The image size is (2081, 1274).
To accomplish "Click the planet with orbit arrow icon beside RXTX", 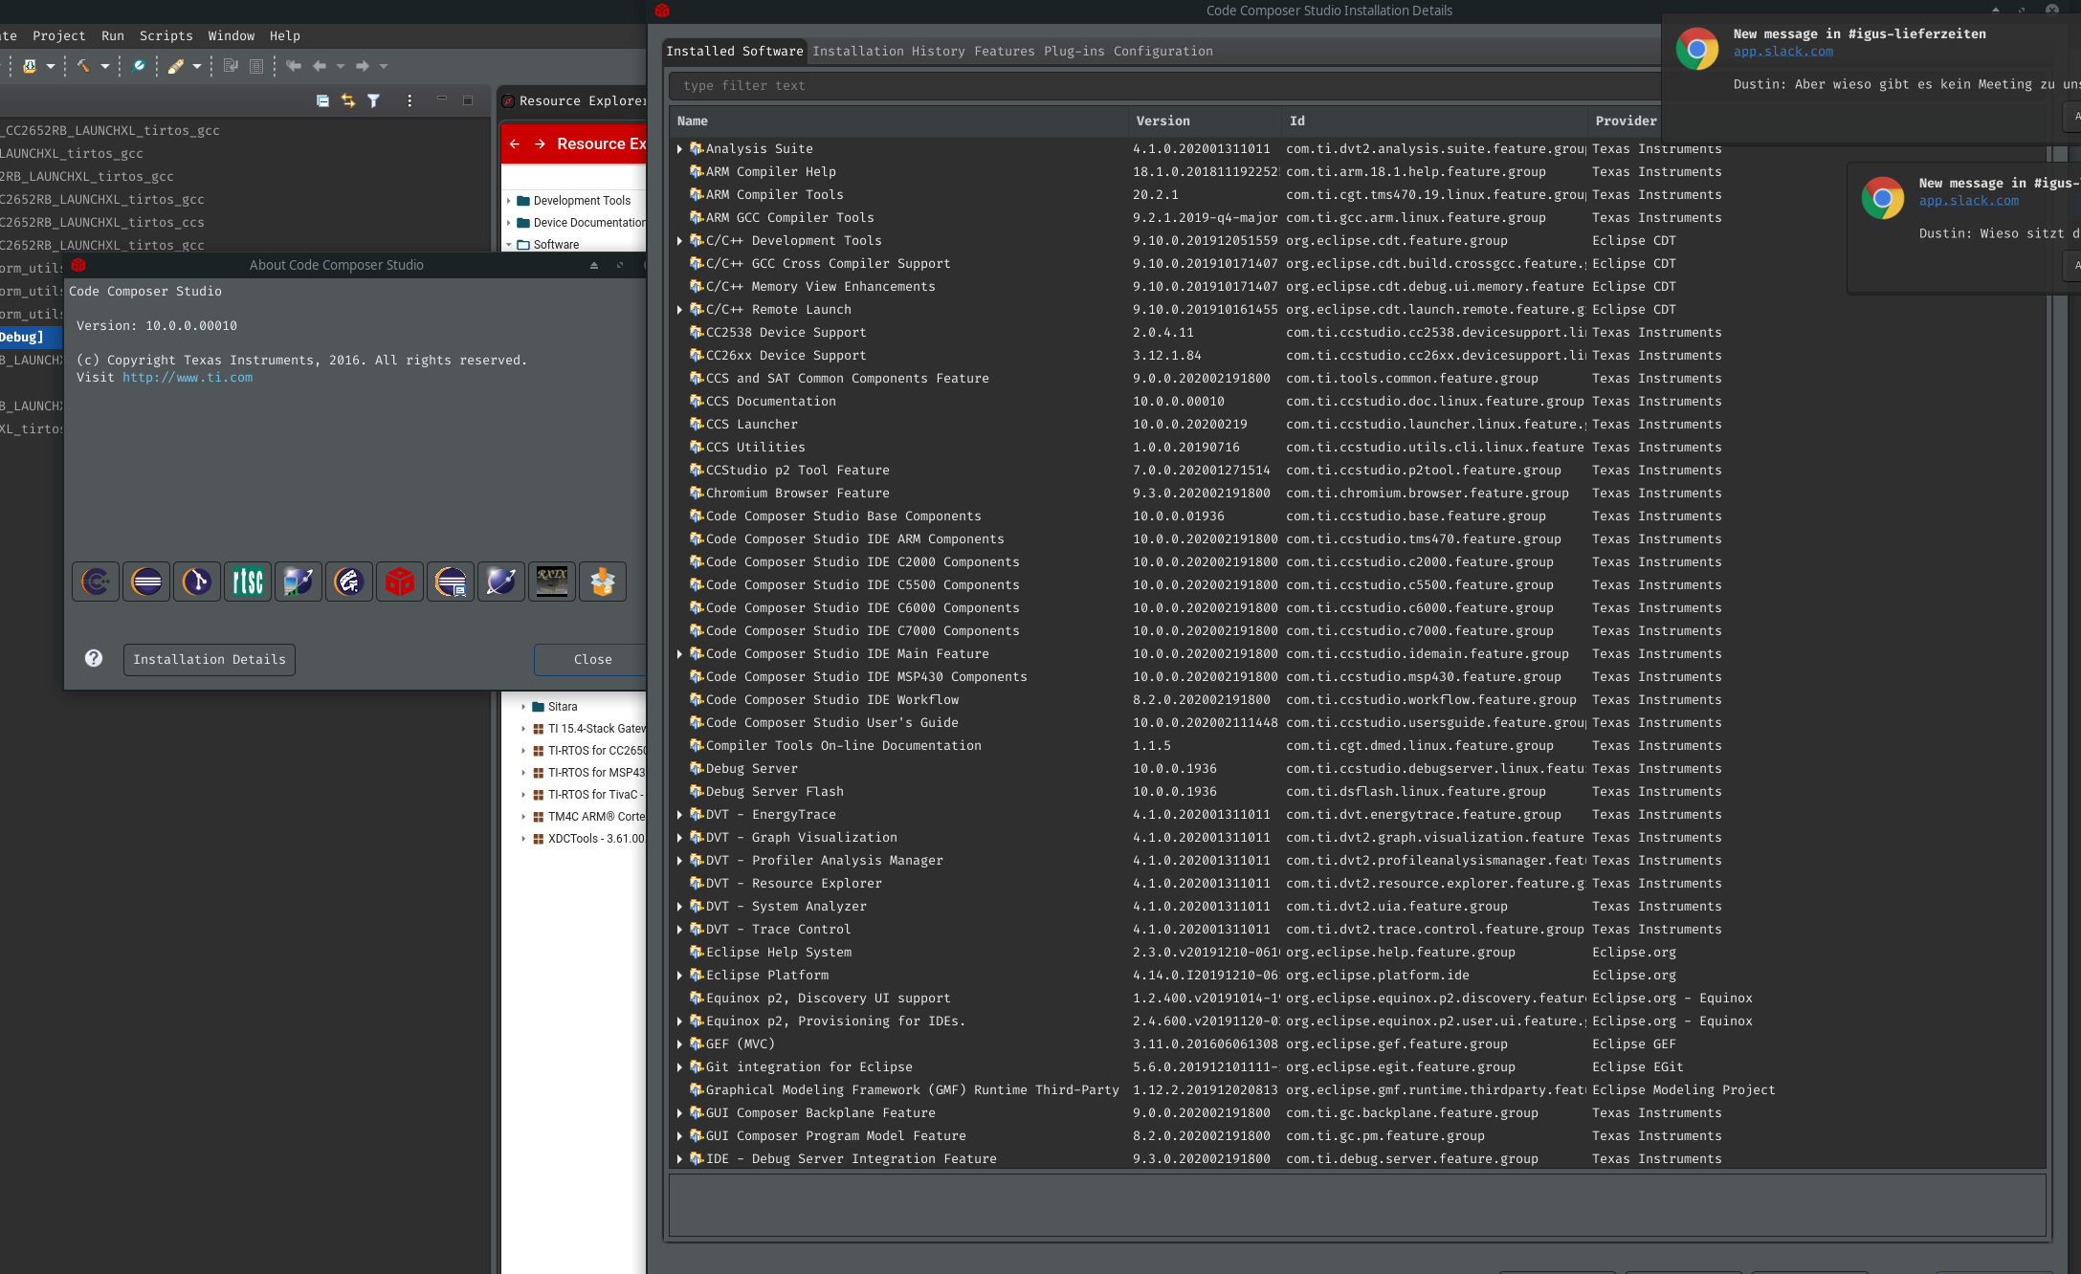I will pyautogui.click(x=501, y=582).
